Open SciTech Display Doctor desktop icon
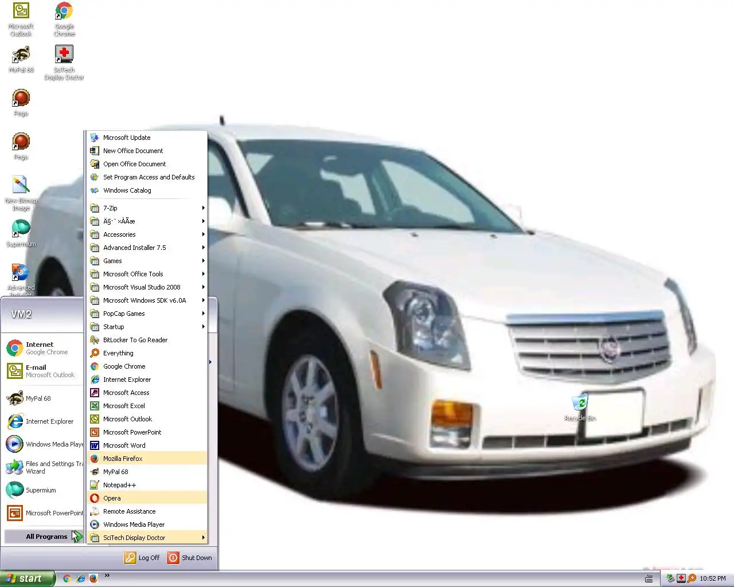This screenshot has height=587, width=734. tap(64, 62)
